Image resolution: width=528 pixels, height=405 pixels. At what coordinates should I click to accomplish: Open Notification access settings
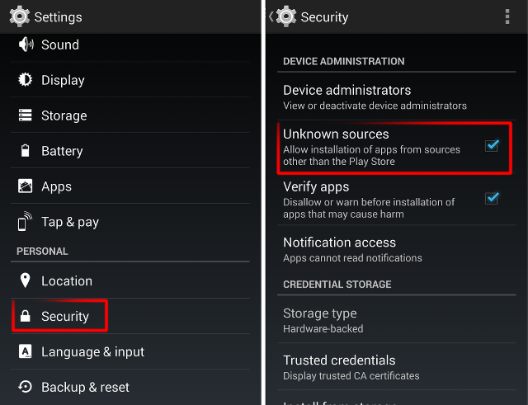point(352,249)
